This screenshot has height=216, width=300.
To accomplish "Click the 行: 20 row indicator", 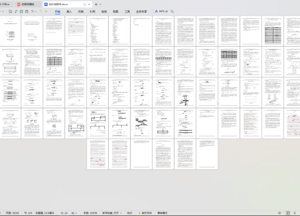I will (64, 213).
